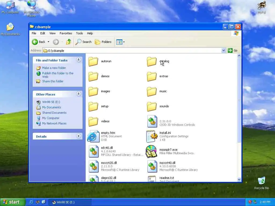Select the music folder icon

coord(152,91)
